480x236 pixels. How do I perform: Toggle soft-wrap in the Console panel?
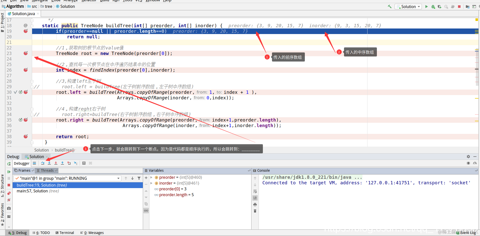[x=255, y=191]
